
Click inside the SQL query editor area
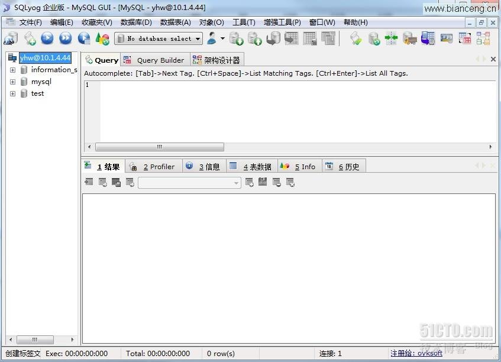(297, 111)
